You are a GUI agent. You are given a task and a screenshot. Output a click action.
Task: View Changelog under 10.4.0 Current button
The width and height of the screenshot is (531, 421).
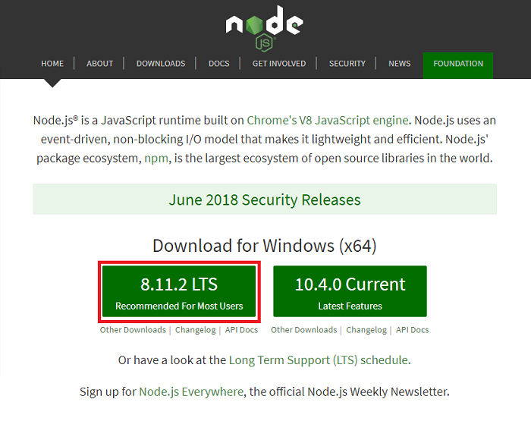coord(366,330)
